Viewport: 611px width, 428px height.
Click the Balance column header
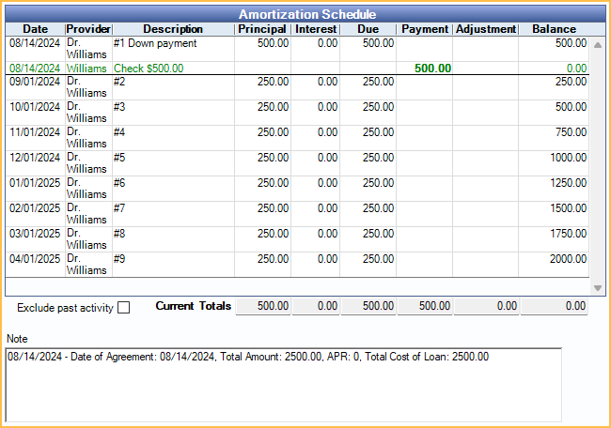pyautogui.click(x=554, y=29)
